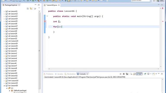Toggle Link with Editor in Package Explorer
This screenshot has width=166, height=93.
click(31, 9)
